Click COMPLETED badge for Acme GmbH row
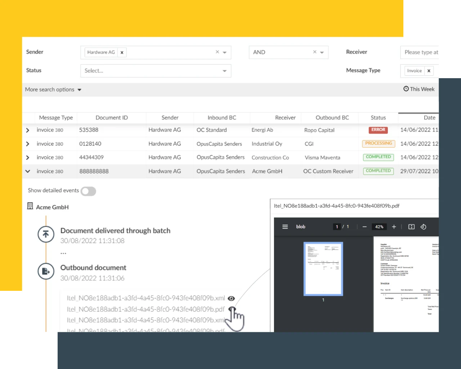 [378, 171]
